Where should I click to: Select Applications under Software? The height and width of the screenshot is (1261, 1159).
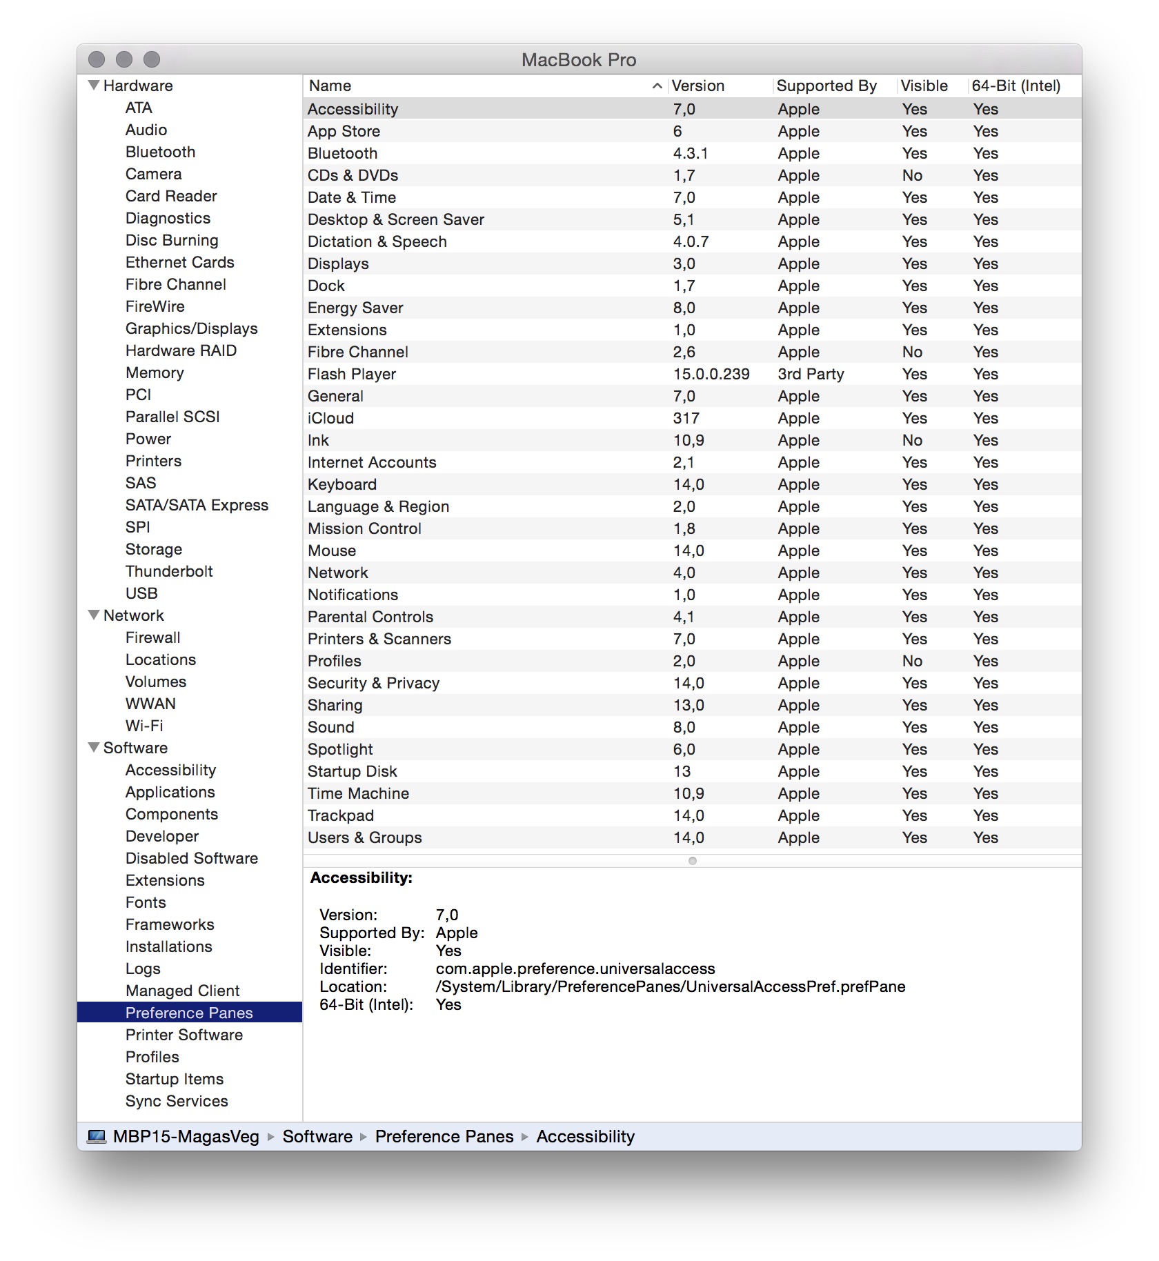point(170,792)
